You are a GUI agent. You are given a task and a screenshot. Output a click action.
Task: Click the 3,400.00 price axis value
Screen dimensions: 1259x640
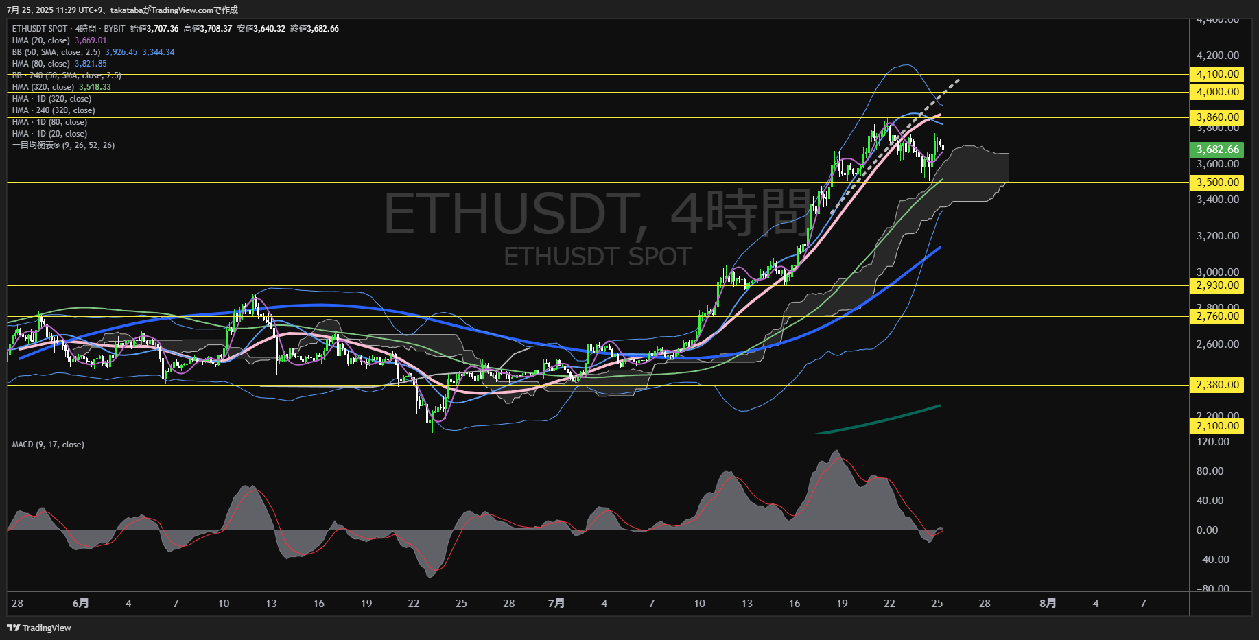pyautogui.click(x=1218, y=200)
